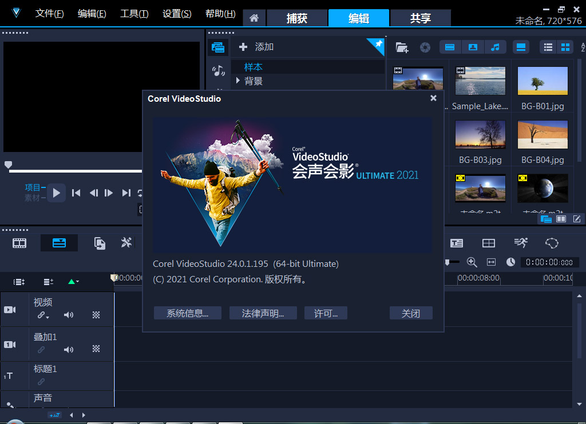The image size is (586, 424).
Task: Click the aperture icon in library toolbar
Action: 425,47
